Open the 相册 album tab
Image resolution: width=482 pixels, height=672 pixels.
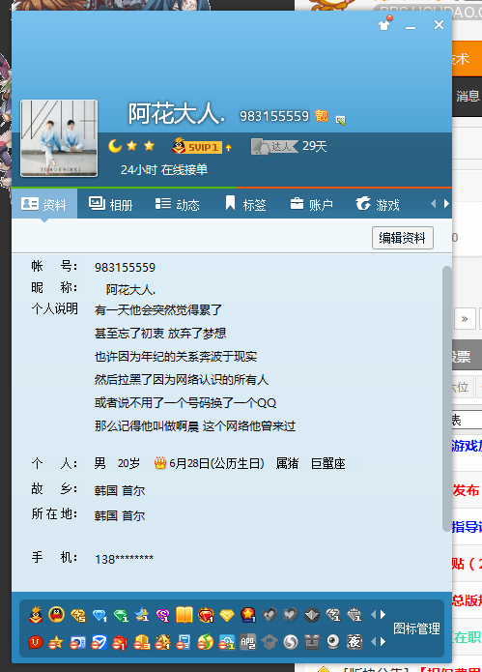click(111, 204)
